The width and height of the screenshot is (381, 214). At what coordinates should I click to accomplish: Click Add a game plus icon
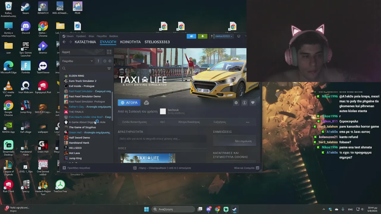tap(64, 168)
